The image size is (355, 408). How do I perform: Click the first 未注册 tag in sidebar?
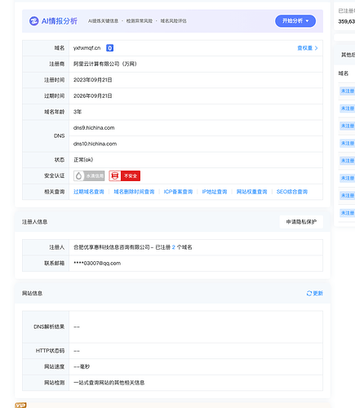348,91
